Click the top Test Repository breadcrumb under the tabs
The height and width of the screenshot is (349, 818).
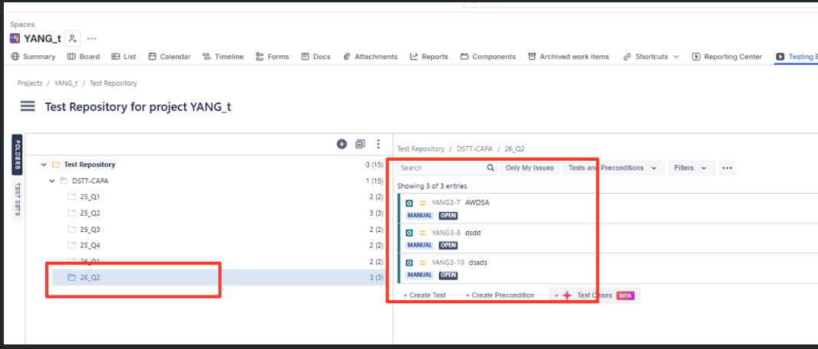click(113, 83)
